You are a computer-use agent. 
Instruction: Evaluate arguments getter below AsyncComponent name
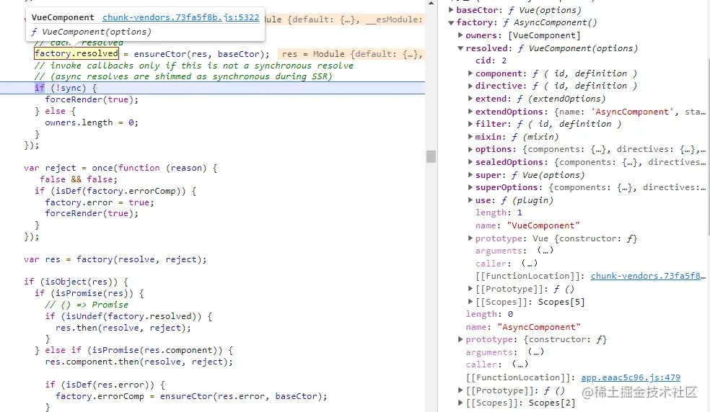point(535,351)
